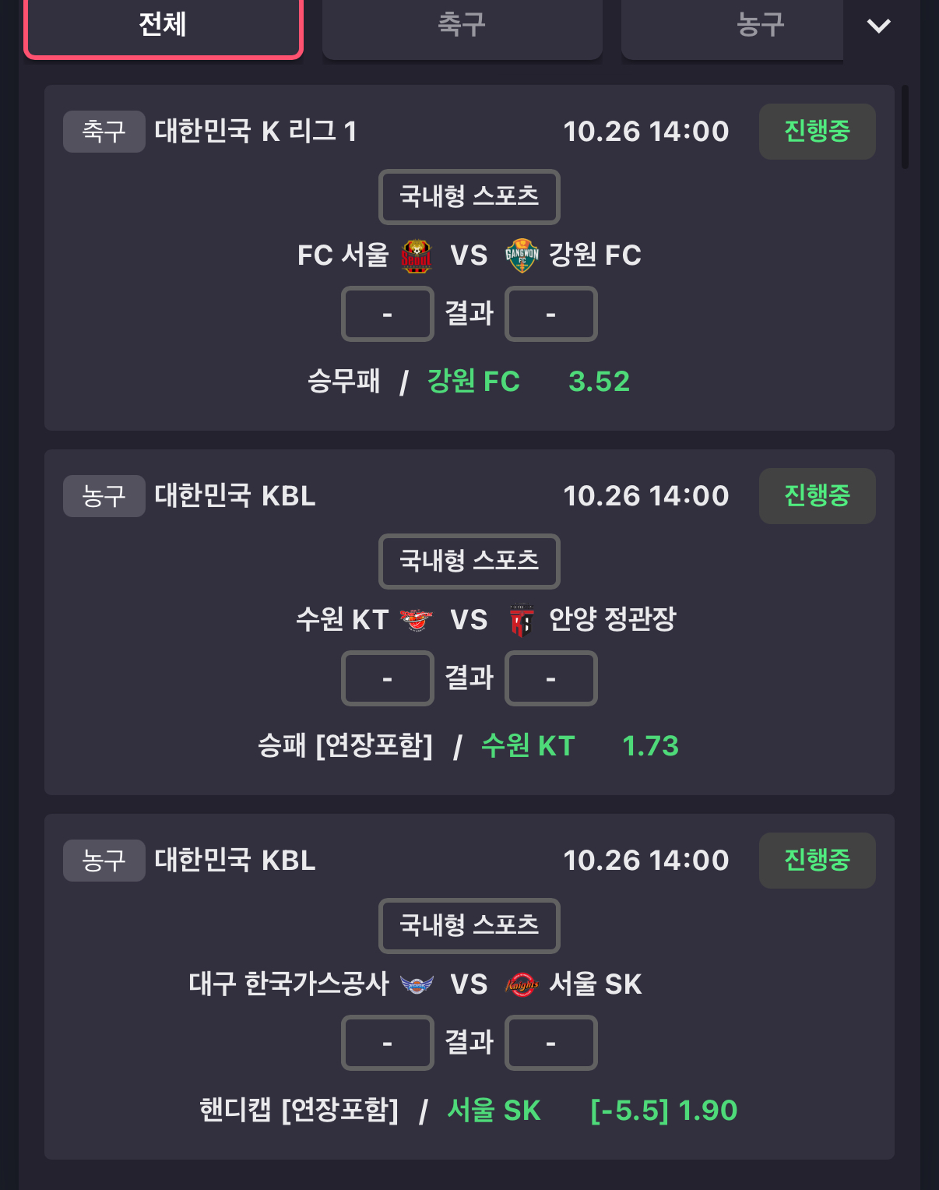Click 국내형 스포츠 badge for Daegu match
The image size is (939, 1190).
(x=469, y=925)
